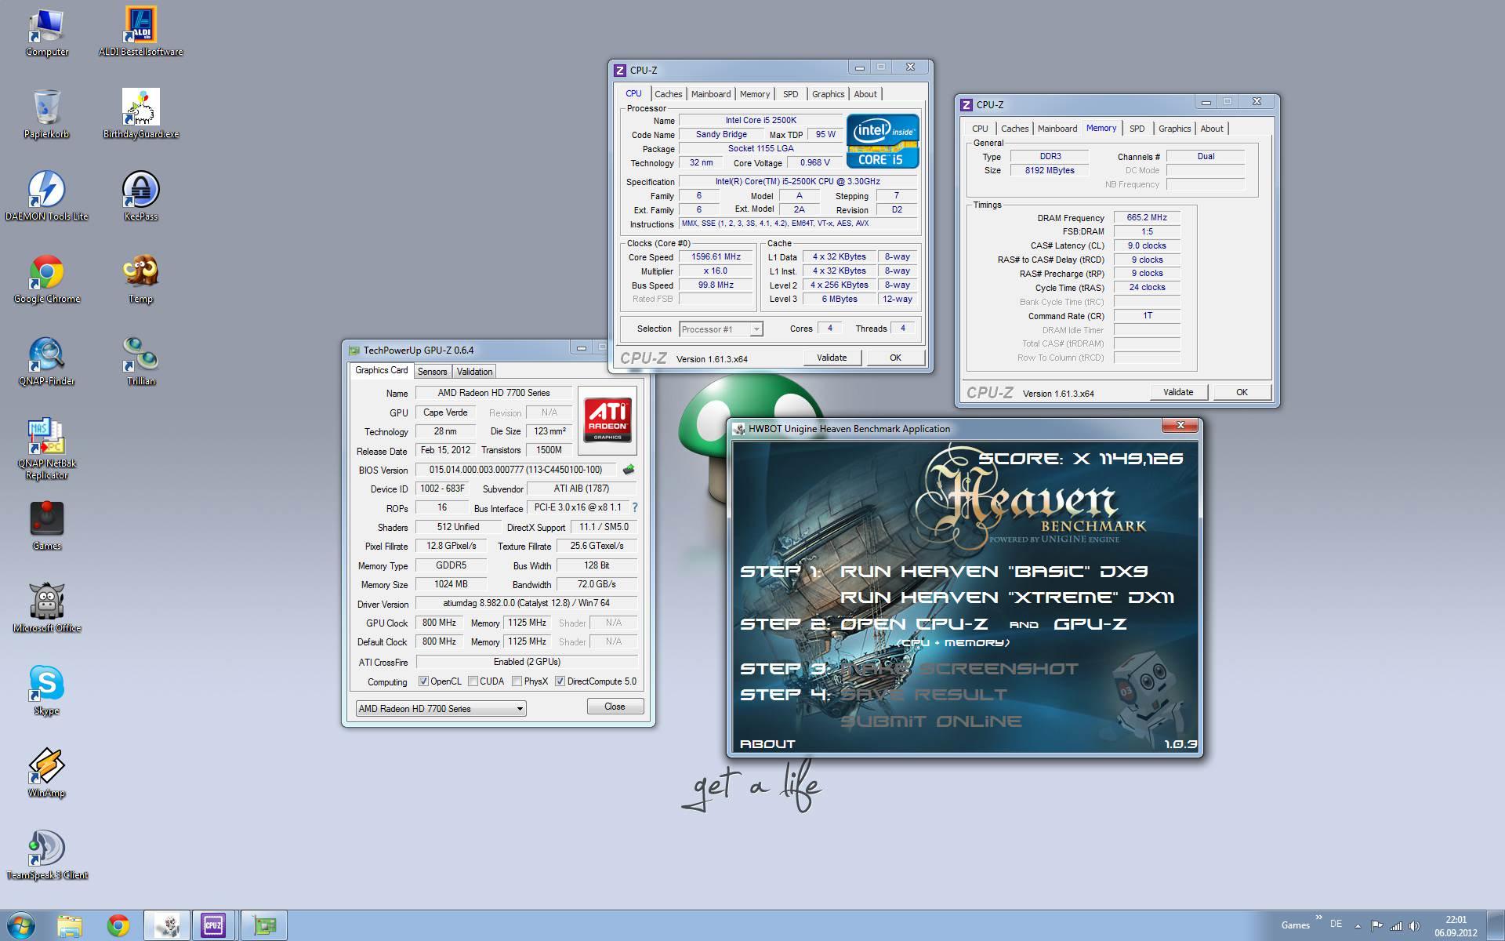The height and width of the screenshot is (941, 1505).
Task: Open AMD Radeon HD 7700 Series dropdown
Action: tap(441, 709)
